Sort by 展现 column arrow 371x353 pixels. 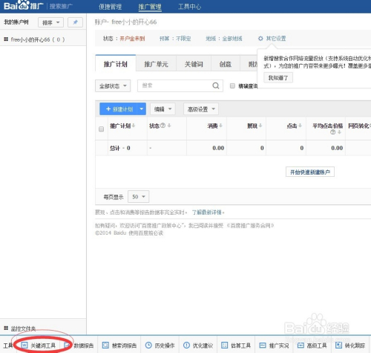tap(260, 126)
